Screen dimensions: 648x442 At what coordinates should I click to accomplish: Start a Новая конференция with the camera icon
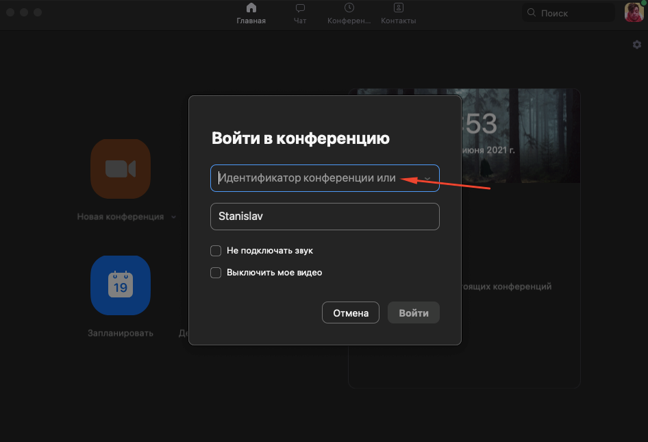pyautogui.click(x=121, y=169)
